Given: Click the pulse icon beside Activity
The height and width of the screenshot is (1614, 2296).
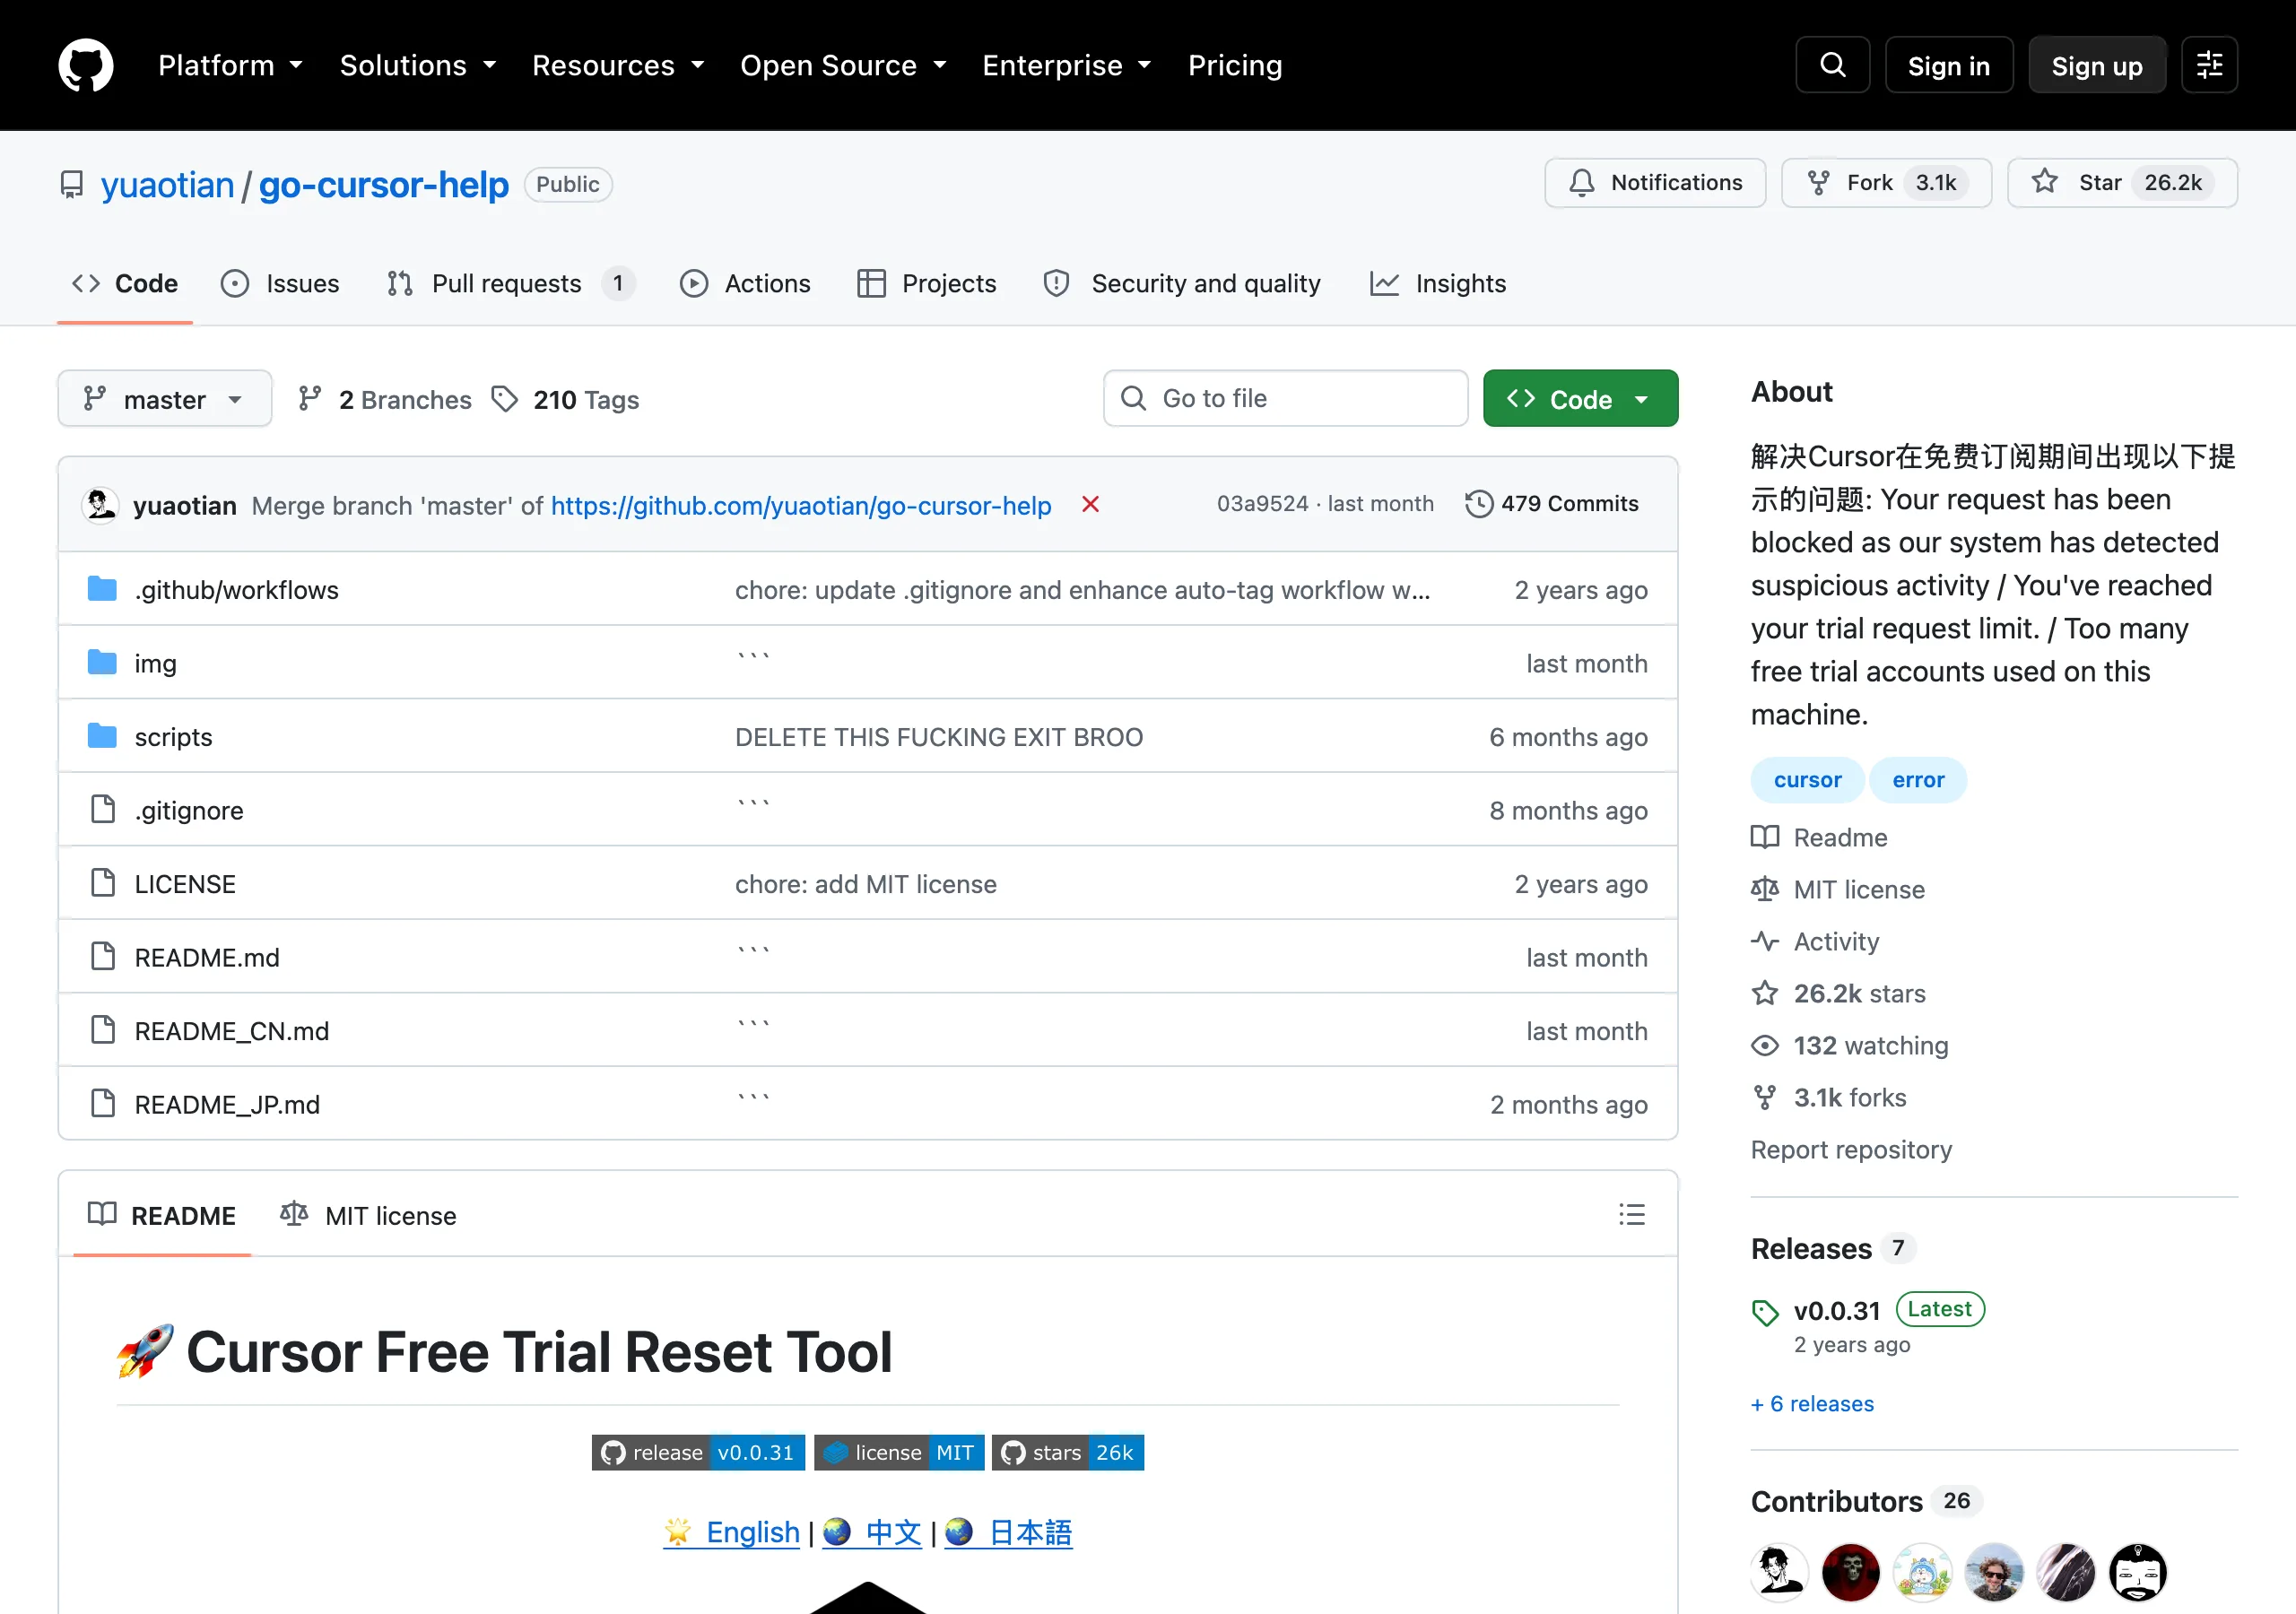Looking at the screenshot, I should tap(1765, 941).
